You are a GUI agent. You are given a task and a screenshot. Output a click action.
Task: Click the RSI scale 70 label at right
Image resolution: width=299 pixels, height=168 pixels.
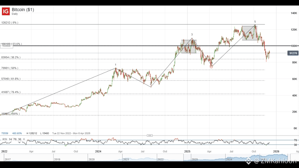pyautogui.click(x=295, y=140)
